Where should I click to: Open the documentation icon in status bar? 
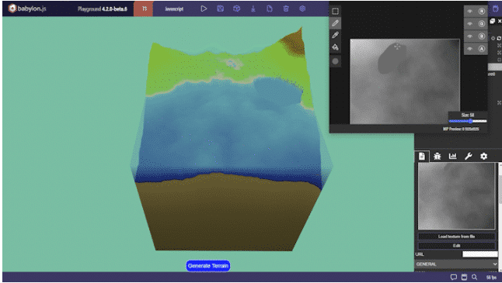pyautogui.click(x=464, y=277)
